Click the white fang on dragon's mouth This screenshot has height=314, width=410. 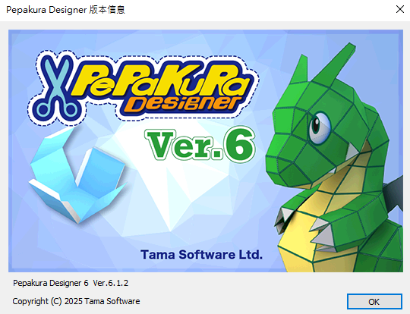[352, 152]
